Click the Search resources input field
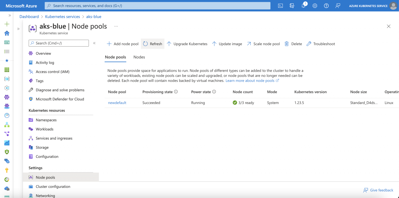The width and height of the screenshot is (399, 198). (x=157, y=6)
